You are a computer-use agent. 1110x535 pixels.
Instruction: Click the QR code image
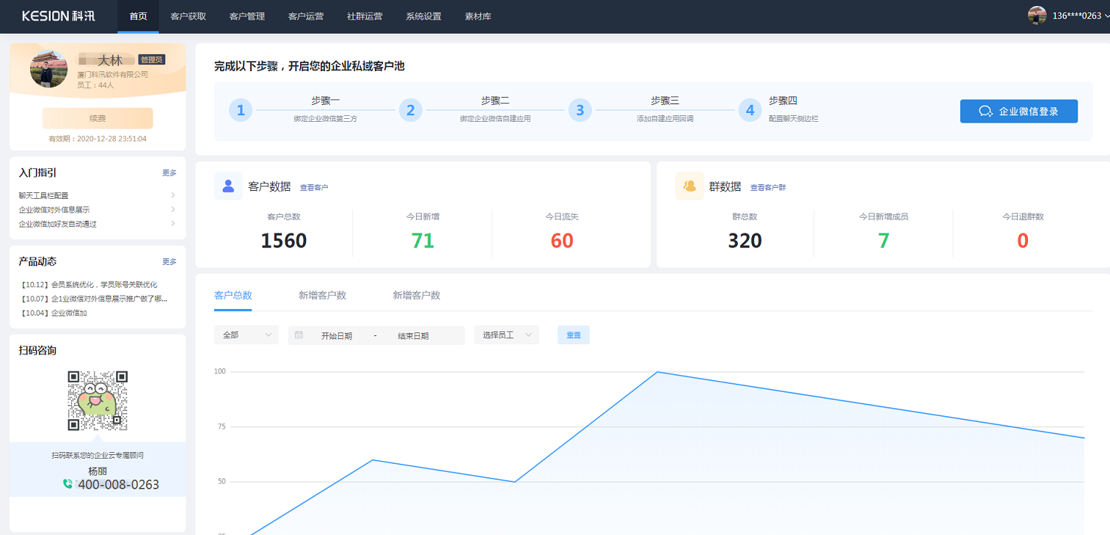click(98, 401)
